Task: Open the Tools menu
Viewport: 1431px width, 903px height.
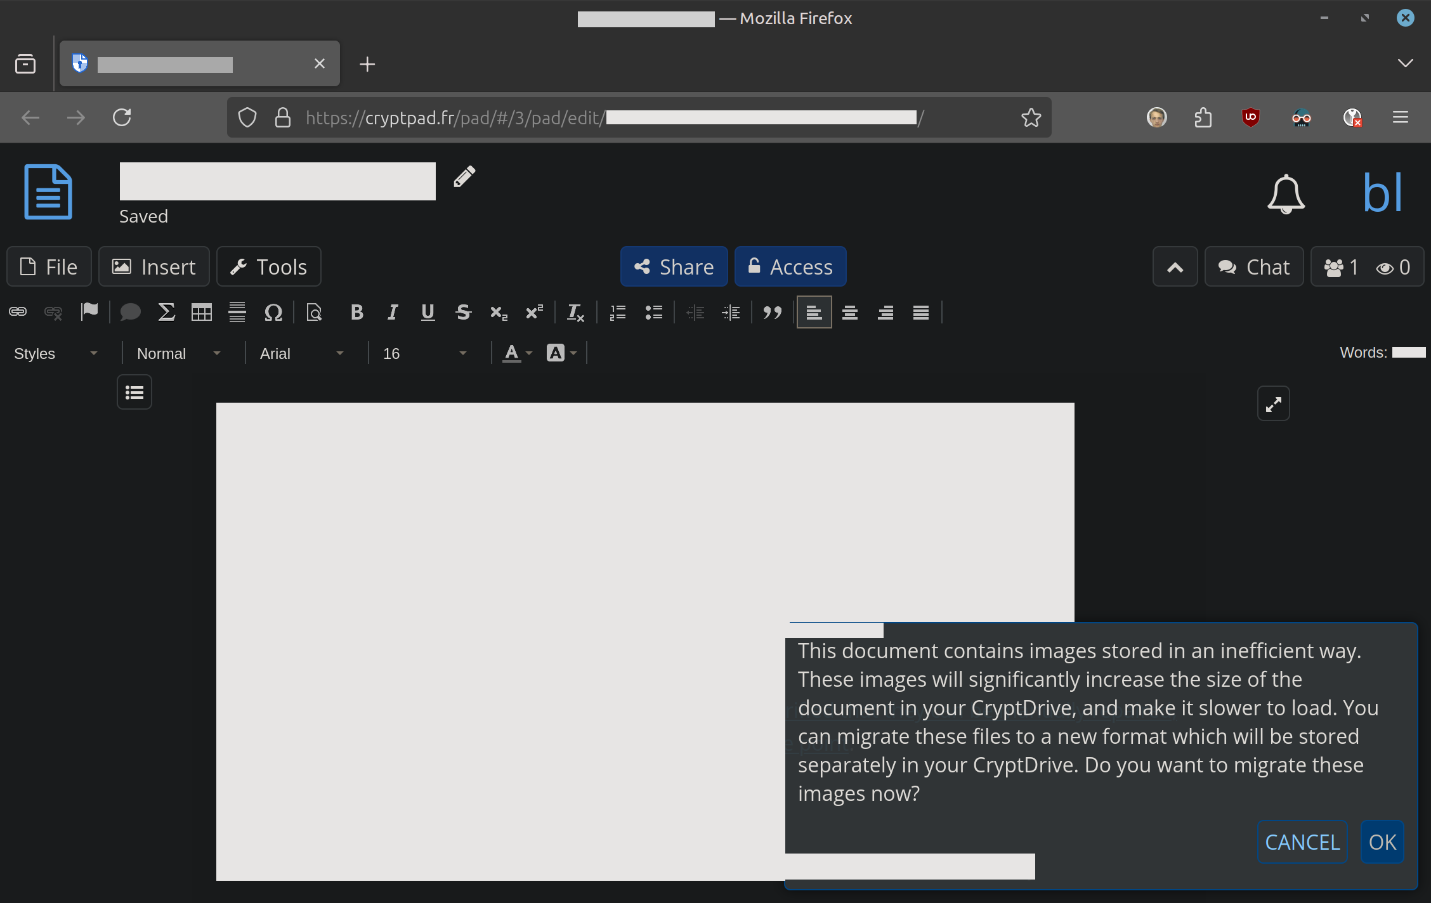Action: tap(269, 267)
